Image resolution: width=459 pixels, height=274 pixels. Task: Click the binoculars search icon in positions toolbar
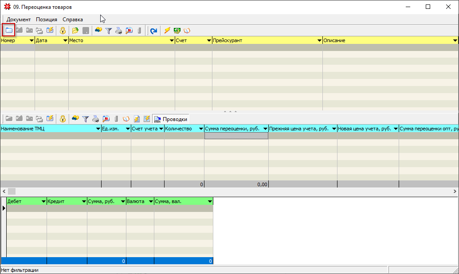[x=75, y=119]
